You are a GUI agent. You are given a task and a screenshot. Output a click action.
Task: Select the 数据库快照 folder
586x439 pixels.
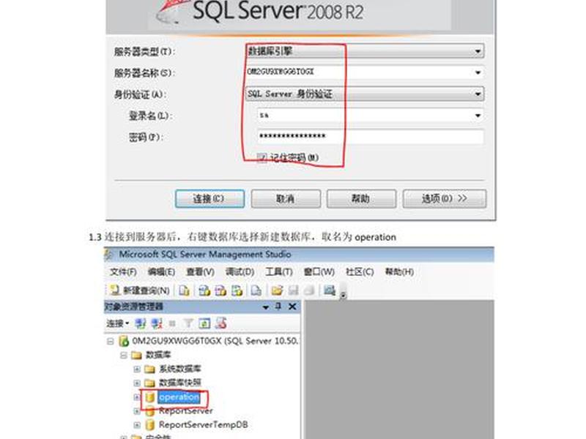click(x=180, y=383)
